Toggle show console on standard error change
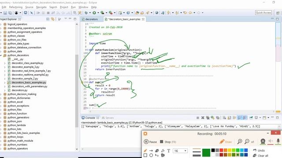The width and height of the screenshot is (282, 158). click(x=245, y=118)
